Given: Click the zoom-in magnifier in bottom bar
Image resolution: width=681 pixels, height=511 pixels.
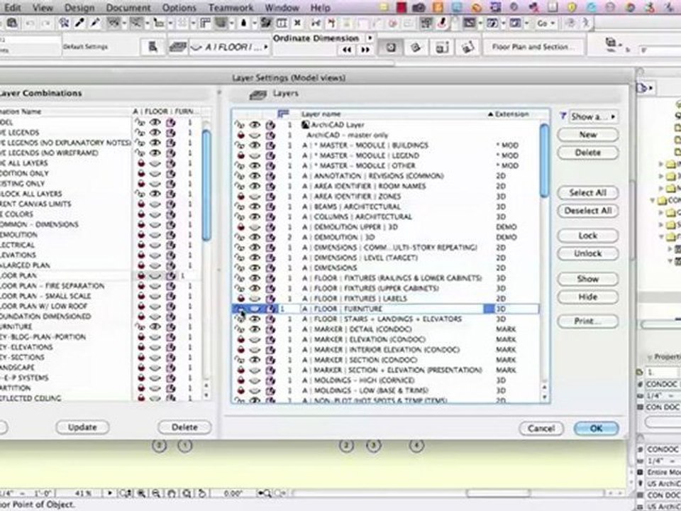Looking at the screenshot, I should pyautogui.click(x=142, y=493).
